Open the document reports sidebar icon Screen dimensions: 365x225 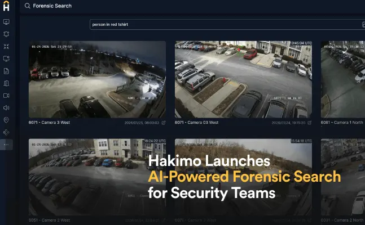point(6,71)
